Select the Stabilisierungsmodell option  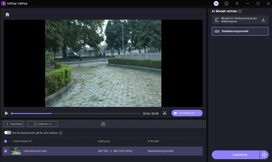coord(240,31)
